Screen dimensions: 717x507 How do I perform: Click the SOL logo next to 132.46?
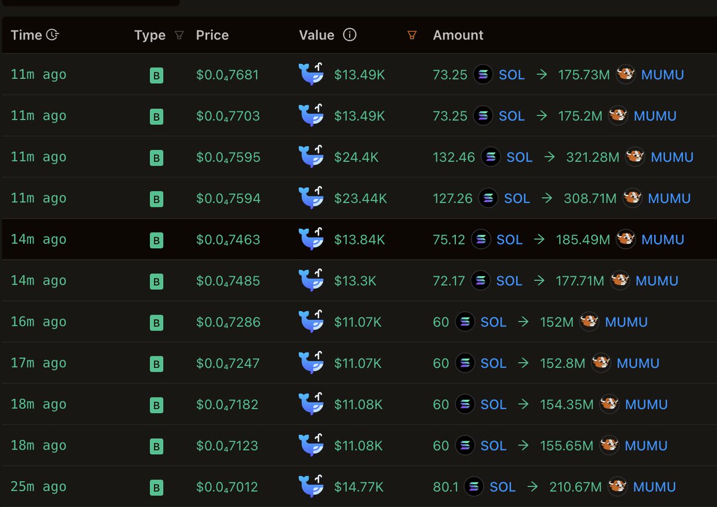(491, 157)
